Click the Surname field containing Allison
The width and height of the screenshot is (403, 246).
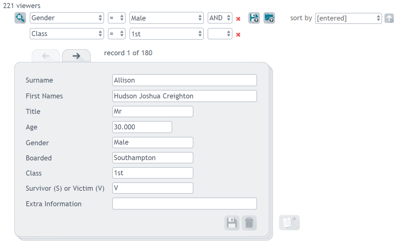pos(185,80)
